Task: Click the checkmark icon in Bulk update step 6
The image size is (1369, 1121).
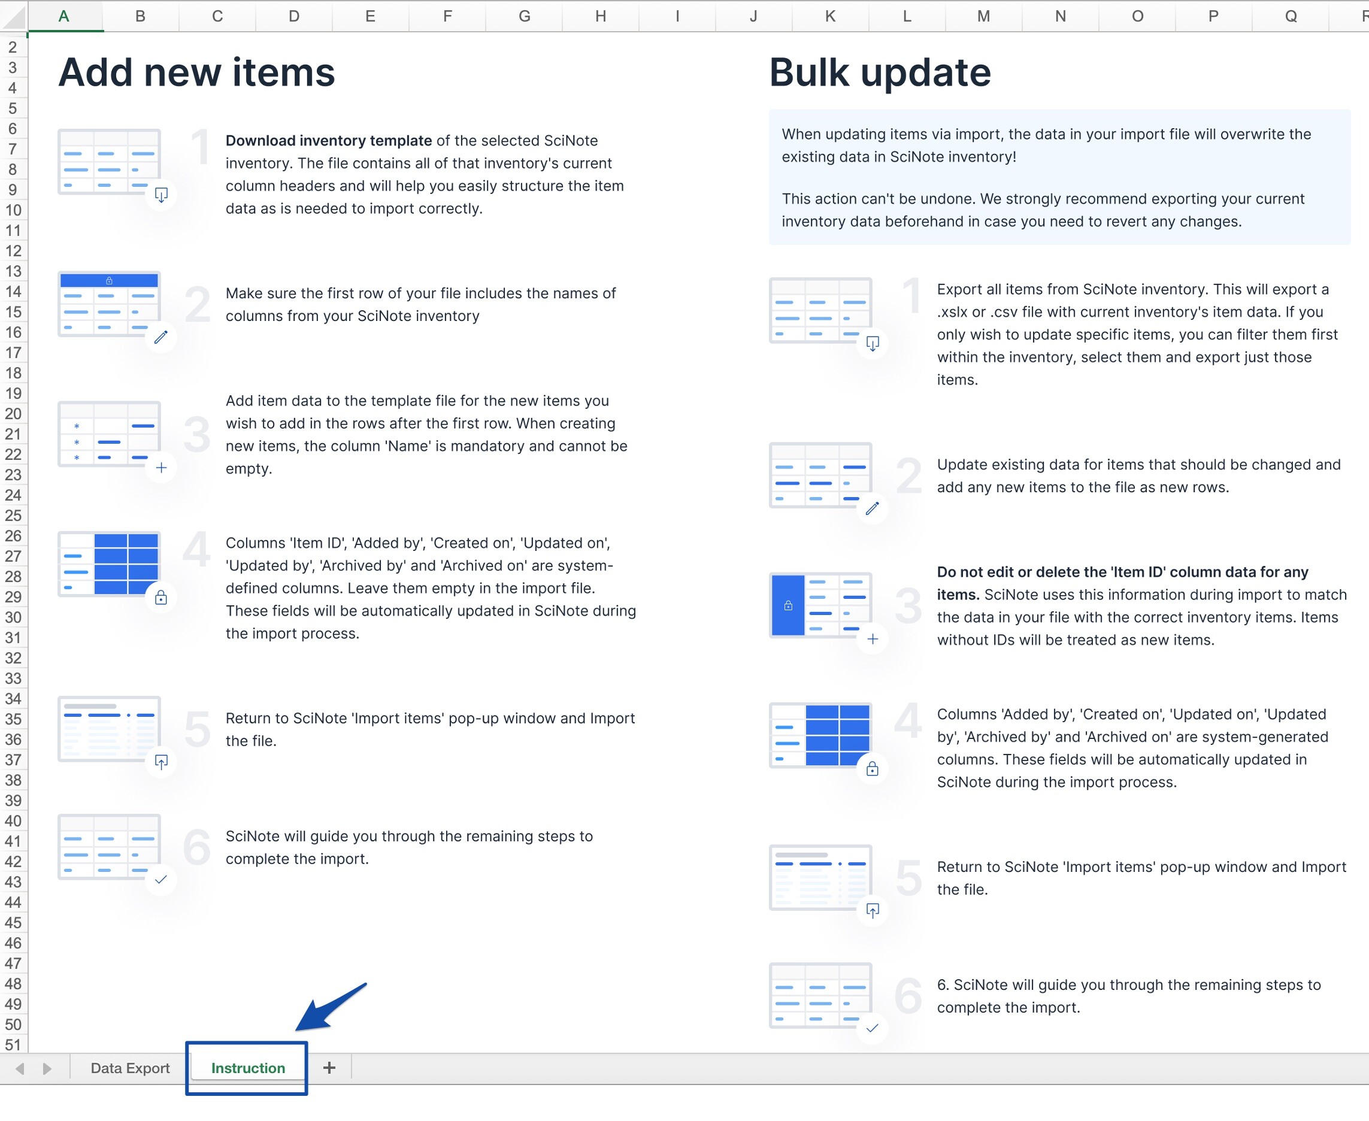Action: pos(873,1029)
